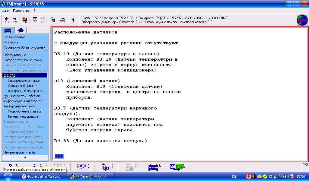This screenshot has height=181, width=309.
Task: Open the Файл menu
Action: 5,11
